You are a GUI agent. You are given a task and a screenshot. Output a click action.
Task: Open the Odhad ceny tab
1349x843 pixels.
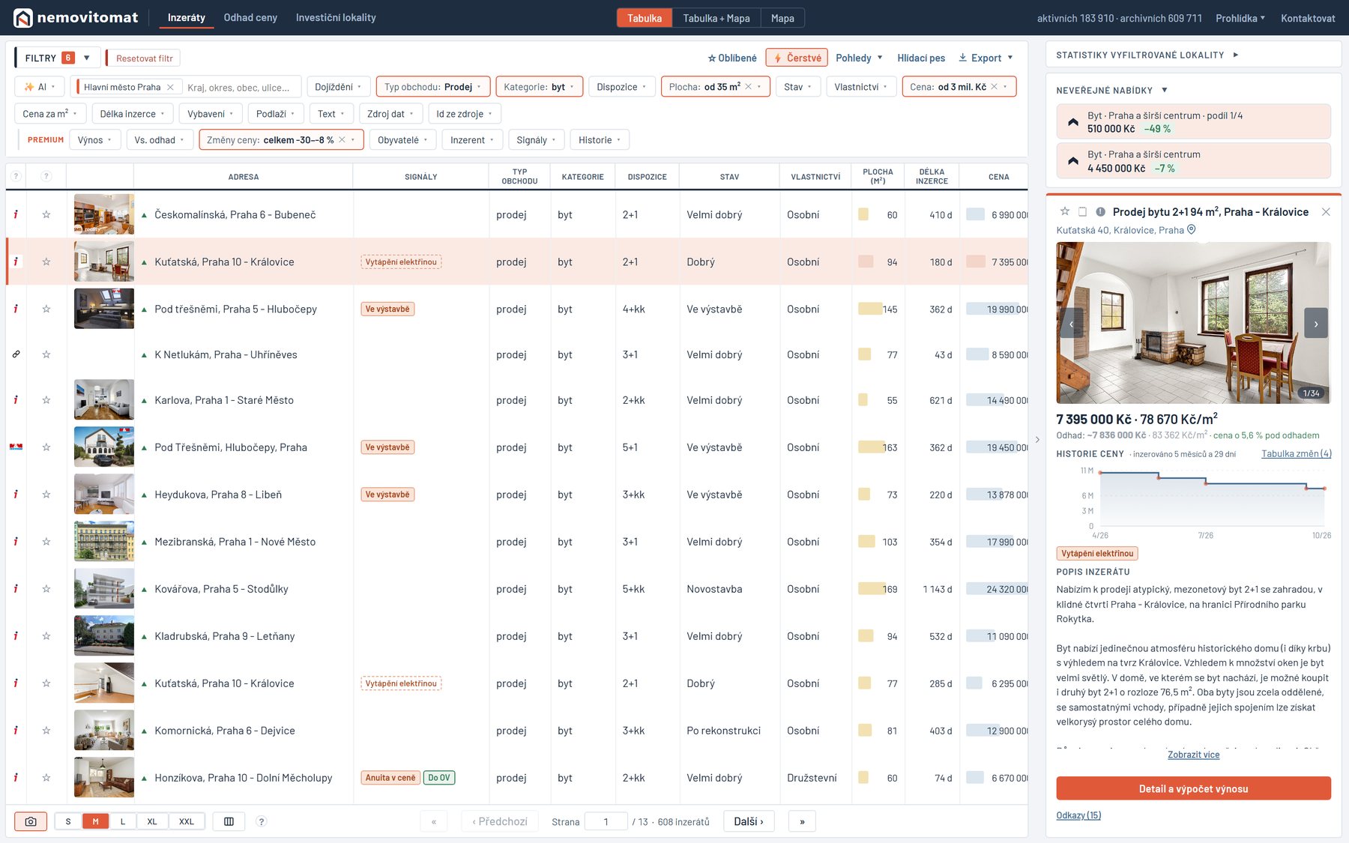click(250, 17)
